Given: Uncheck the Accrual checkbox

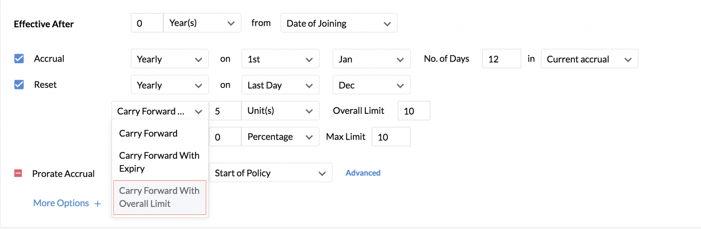Looking at the screenshot, I should (x=19, y=58).
